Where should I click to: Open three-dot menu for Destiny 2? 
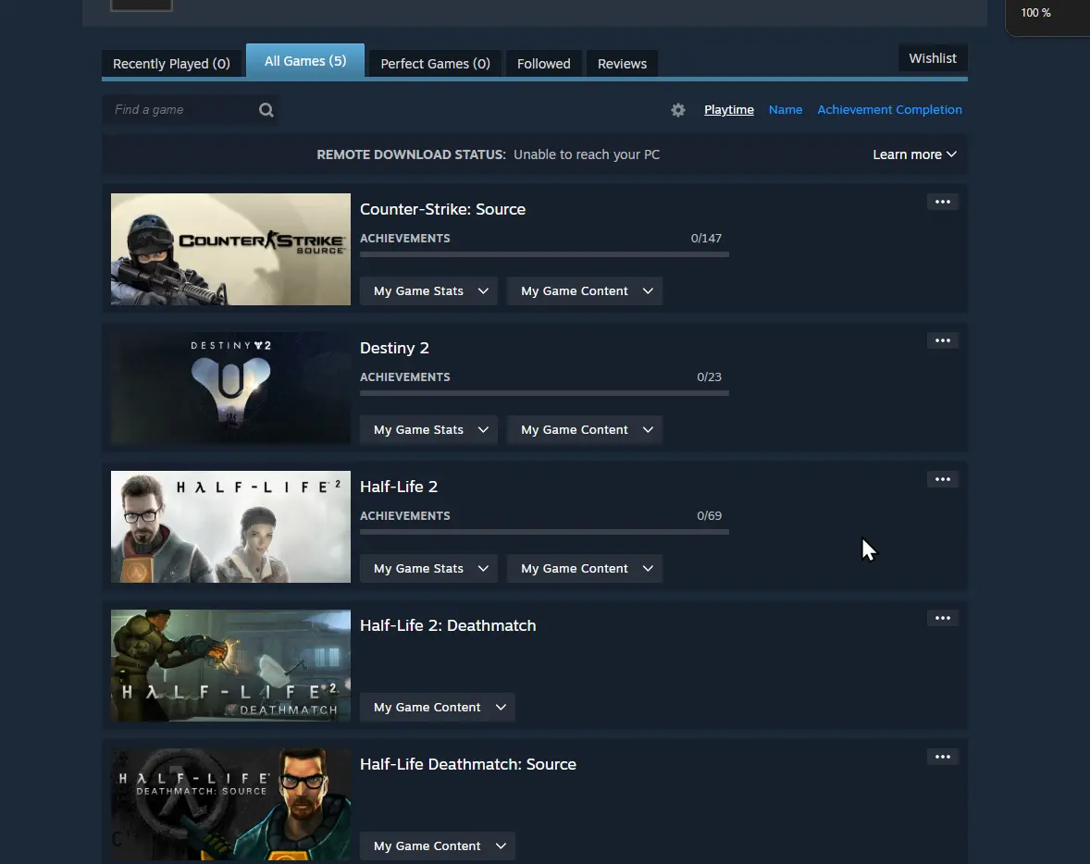point(942,340)
